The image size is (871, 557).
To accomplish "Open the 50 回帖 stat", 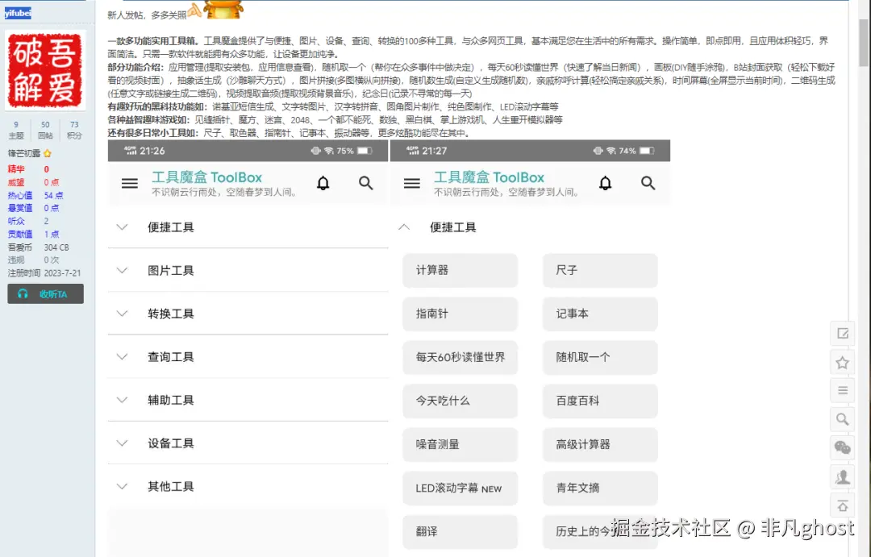I will tap(45, 130).
